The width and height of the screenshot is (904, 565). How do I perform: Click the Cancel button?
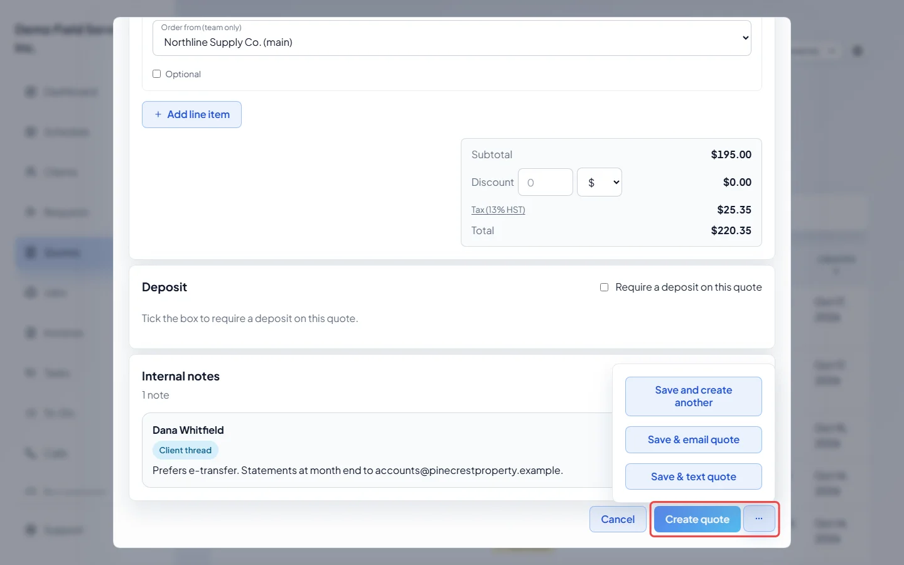coord(618,519)
